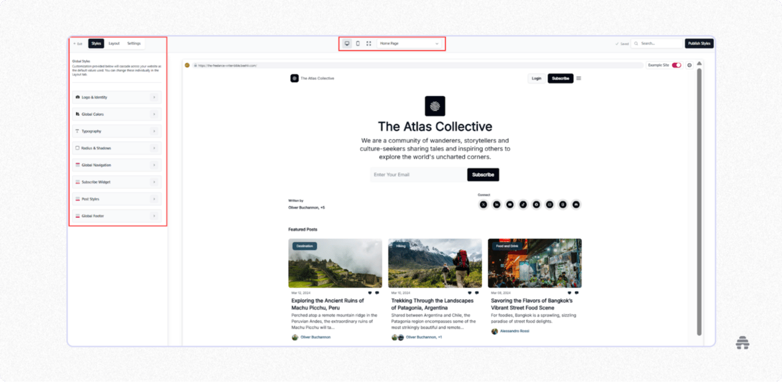Expand Global Footer section
Viewport: 782px width, 382px height.
116,216
